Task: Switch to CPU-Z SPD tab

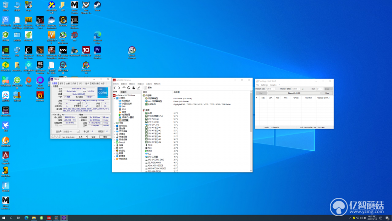Action: point(80,83)
